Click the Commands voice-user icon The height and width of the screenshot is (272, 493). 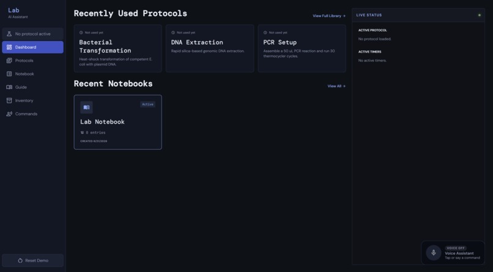tap(9, 114)
